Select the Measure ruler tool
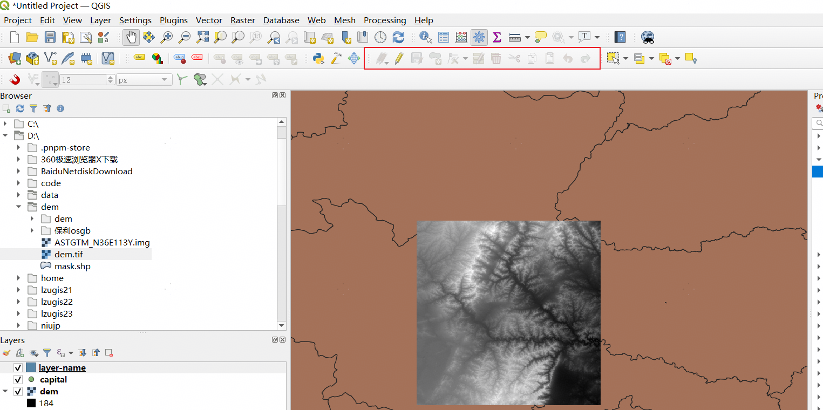The height and width of the screenshot is (410, 823). coord(514,37)
